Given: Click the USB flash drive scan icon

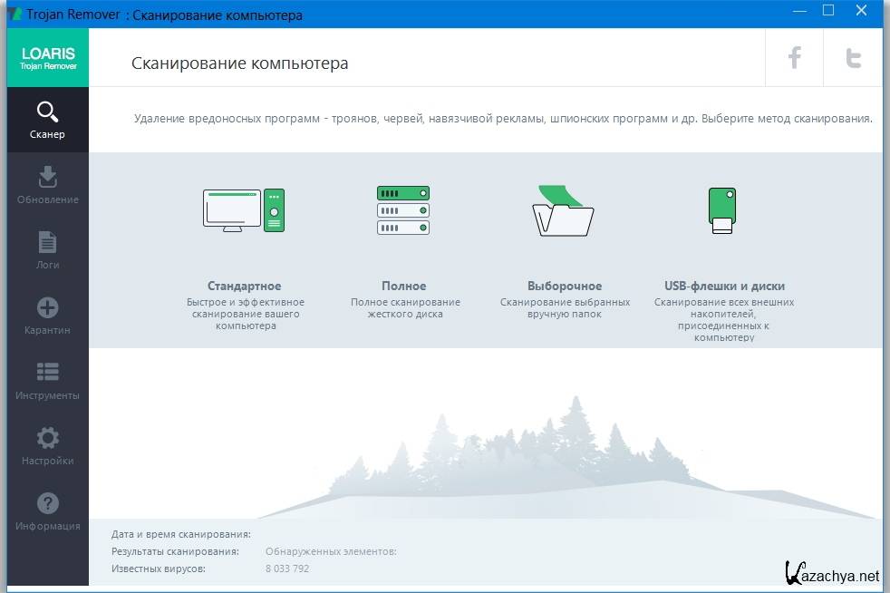Looking at the screenshot, I should coord(722,211).
